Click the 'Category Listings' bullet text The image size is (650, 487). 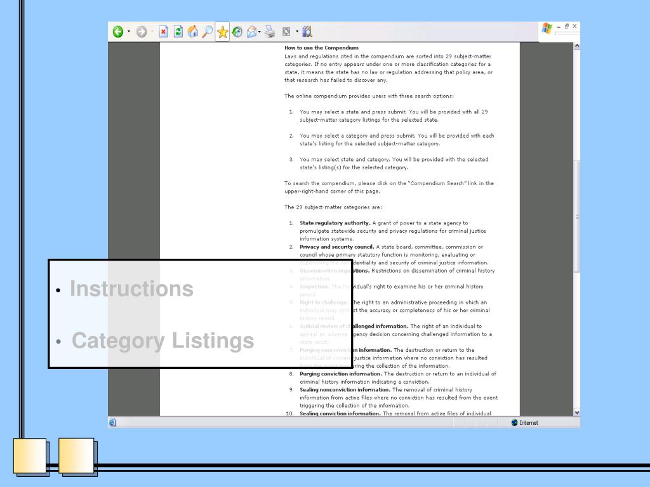click(x=163, y=341)
